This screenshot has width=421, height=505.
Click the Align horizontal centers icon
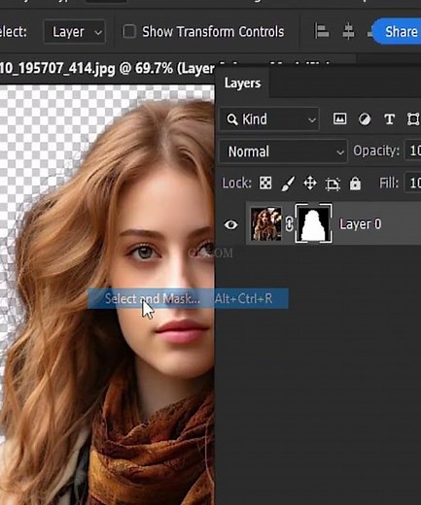point(348,32)
